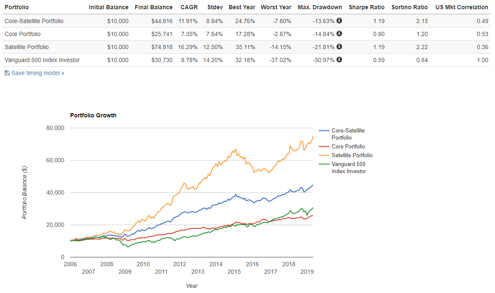Click info icon beside Satellite Portfolio's -21.81% drawdown

point(340,47)
